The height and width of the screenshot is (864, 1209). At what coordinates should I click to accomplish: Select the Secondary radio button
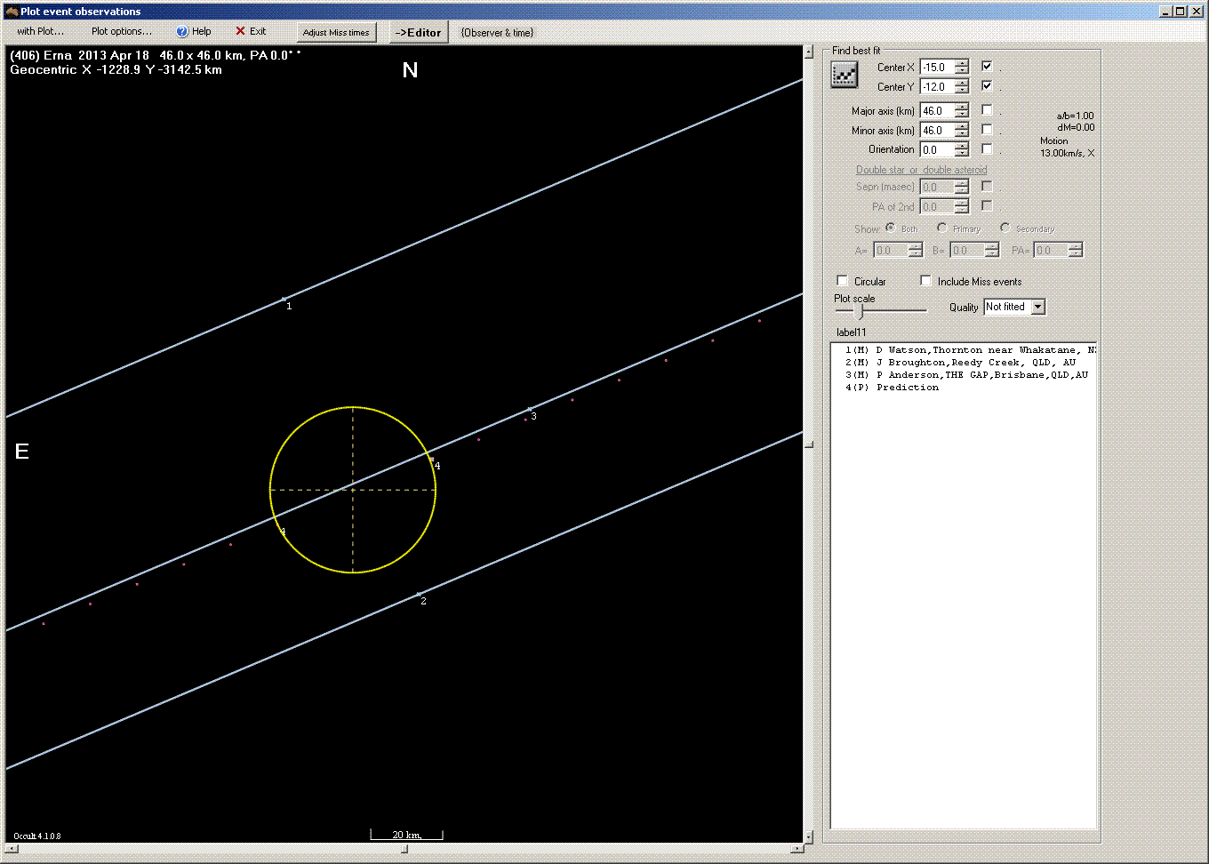pyautogui.click(x=1005, y=228)
